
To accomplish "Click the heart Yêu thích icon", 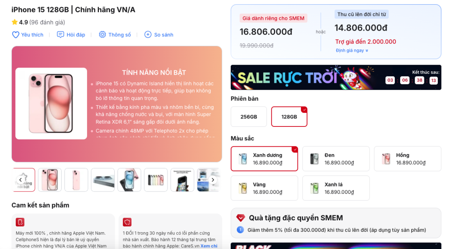I will click(x=16, y=35).
